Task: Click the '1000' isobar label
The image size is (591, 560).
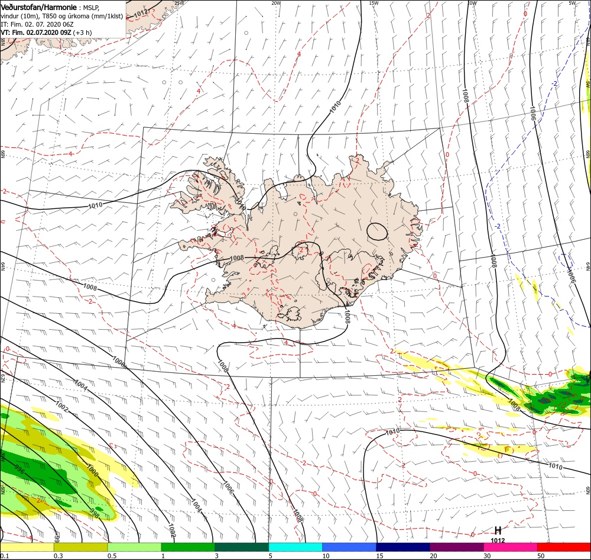Action: (92, 471)
